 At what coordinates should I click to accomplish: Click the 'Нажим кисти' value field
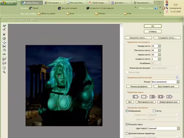(155, 55)
